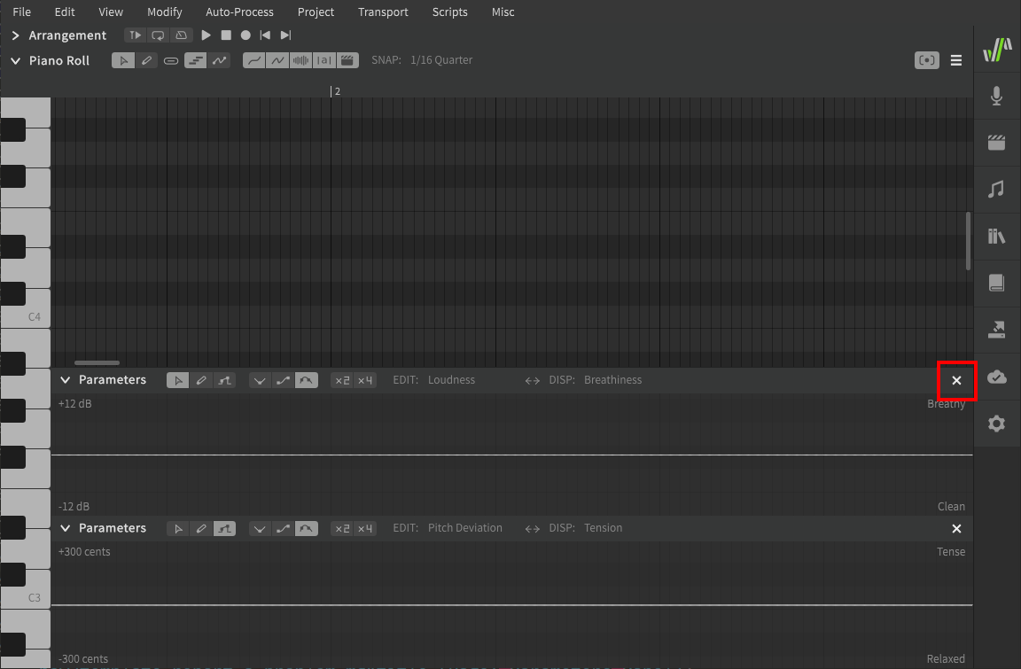The height and width of the screenshot is (669, 1021).
Task: Switch to note editing mode (stacked bars icon)
Action: (195, 60)
